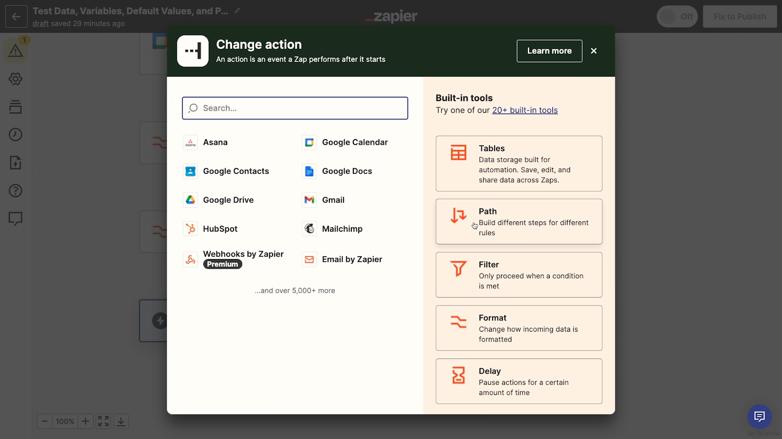Select the Filter built-in tool
Image resolution: width=782 pixels, height=439 pixels.
pyautogui.click(x=519, y=275)
